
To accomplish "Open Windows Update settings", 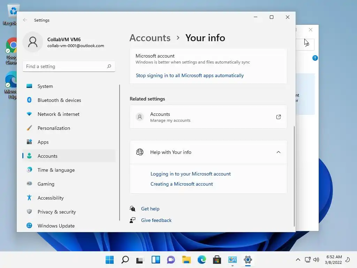I will tap(69, 226).
